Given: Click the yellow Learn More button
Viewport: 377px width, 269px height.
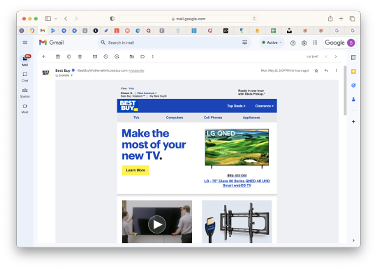Looking at the screenshot, I should pyautogui.click(x=135, y=170).
